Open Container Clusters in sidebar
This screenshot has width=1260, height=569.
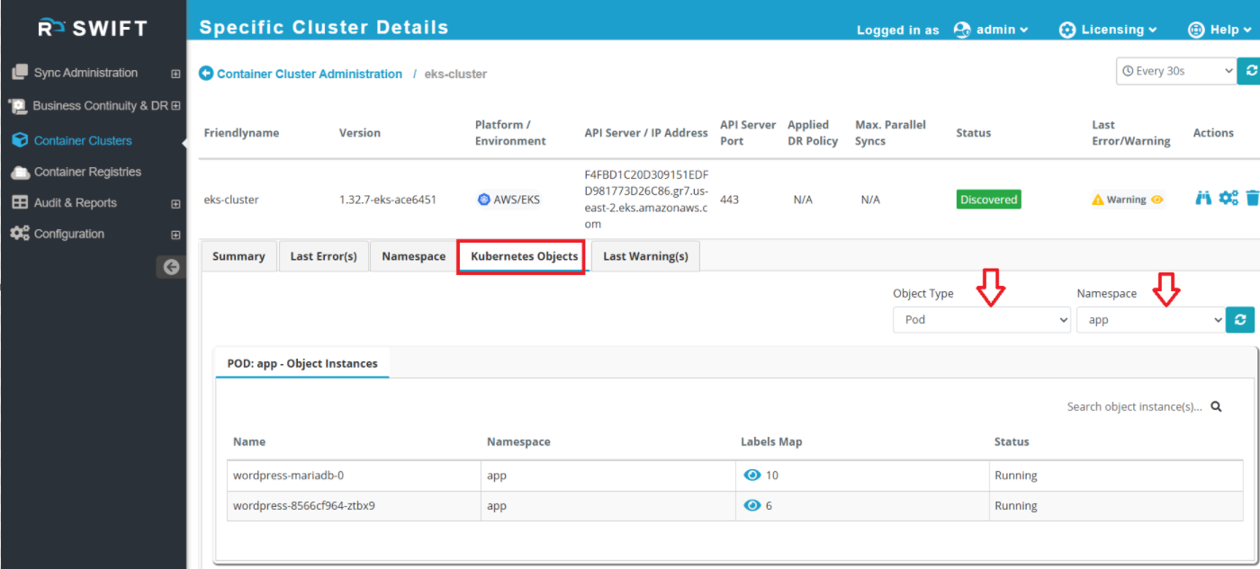click(x=83, y=141)
